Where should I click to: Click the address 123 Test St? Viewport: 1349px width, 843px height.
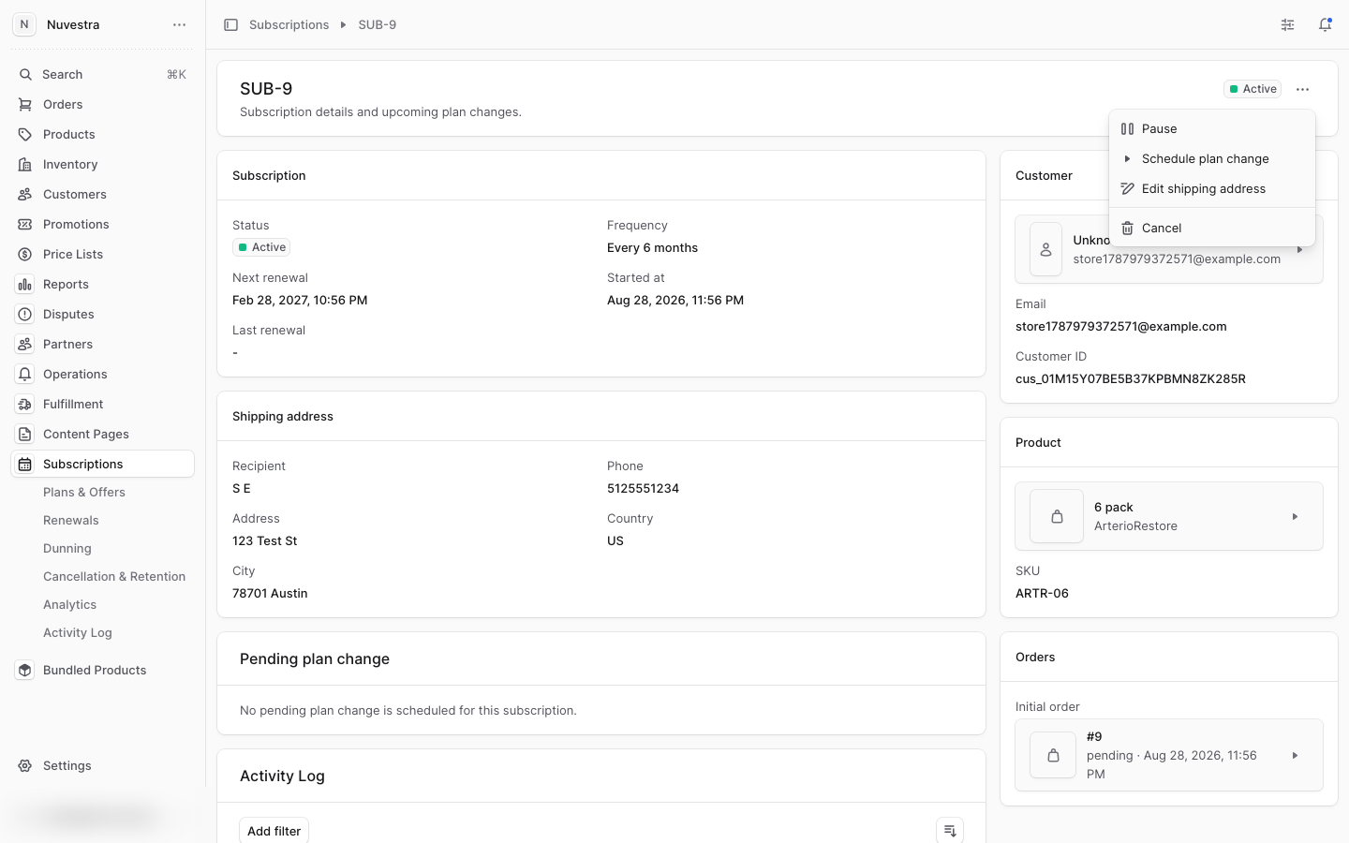[265, 540]
